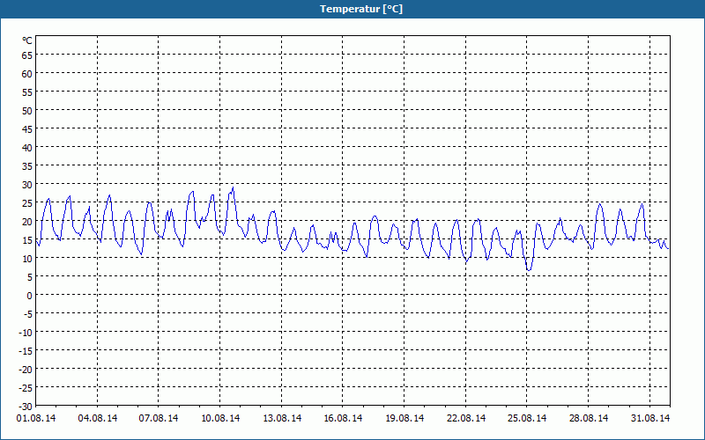Click the 01.08.14 date label

[36, 418]
